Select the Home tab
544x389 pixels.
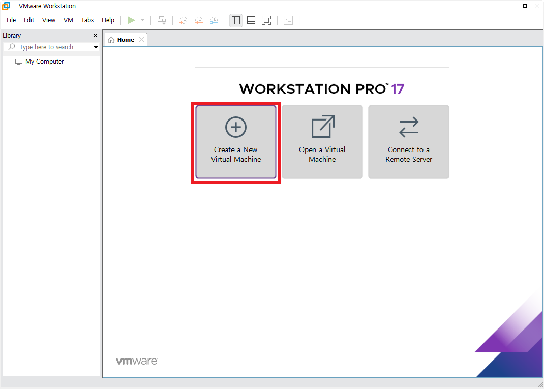coord(126,40)
